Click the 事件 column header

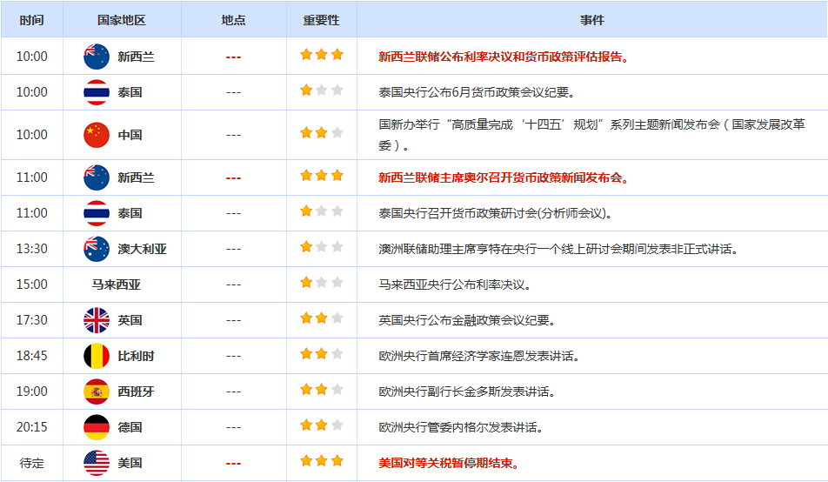[x=592, y=20]
